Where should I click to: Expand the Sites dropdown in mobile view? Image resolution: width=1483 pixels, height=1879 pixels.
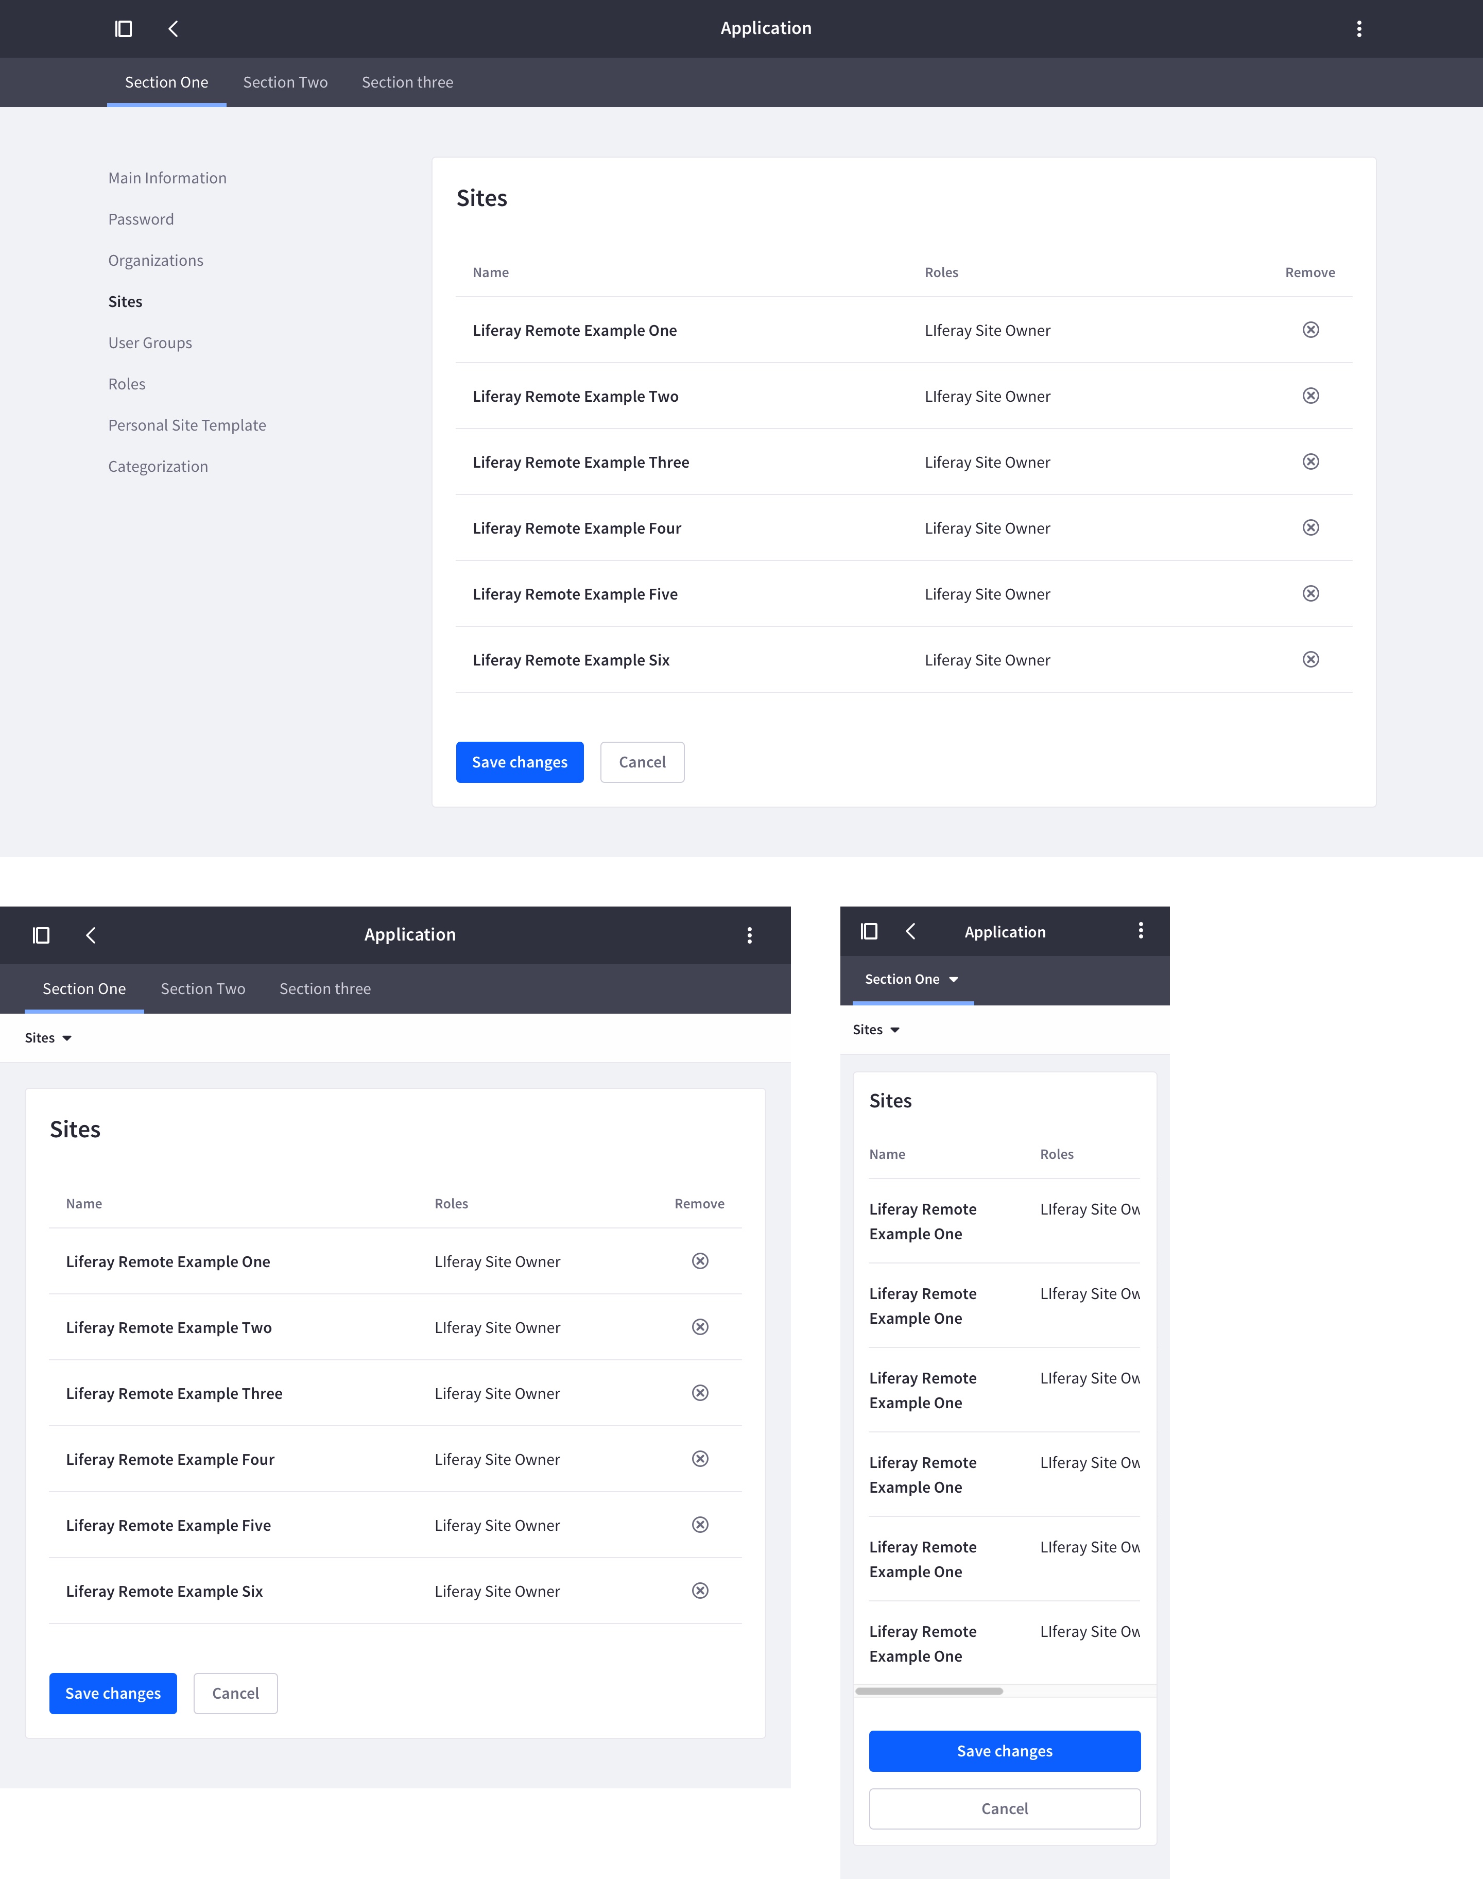pyautogui.click(x=876, y=1030)
